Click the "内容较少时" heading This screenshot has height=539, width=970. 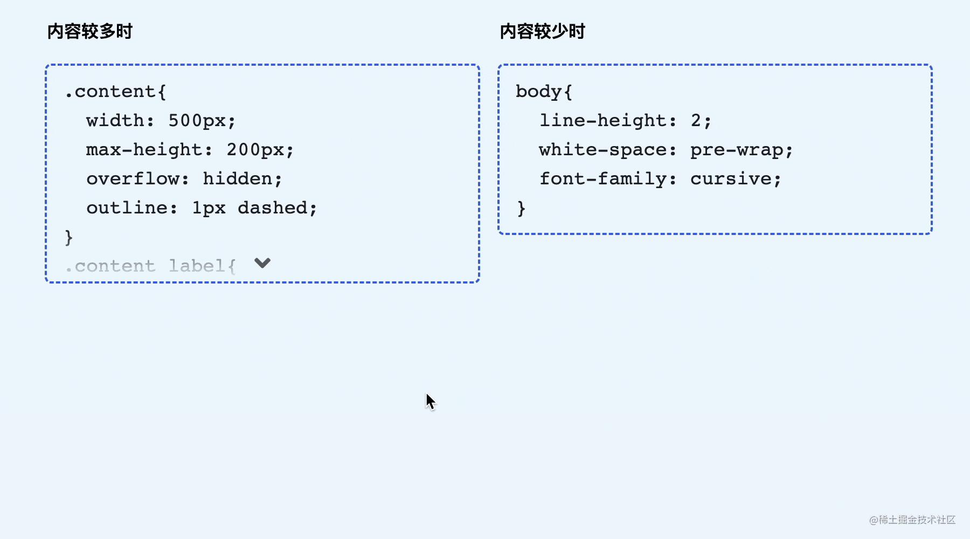543,31
